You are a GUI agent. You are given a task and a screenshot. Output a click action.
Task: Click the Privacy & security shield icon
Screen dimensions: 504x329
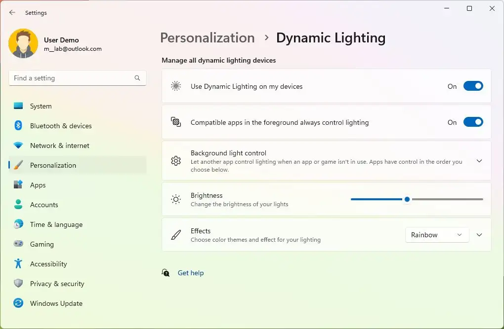[18, 284]
